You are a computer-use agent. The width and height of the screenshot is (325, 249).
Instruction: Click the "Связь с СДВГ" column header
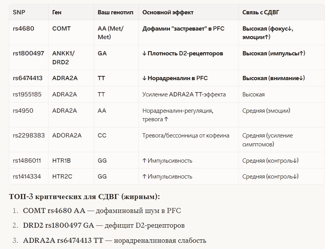261,12
